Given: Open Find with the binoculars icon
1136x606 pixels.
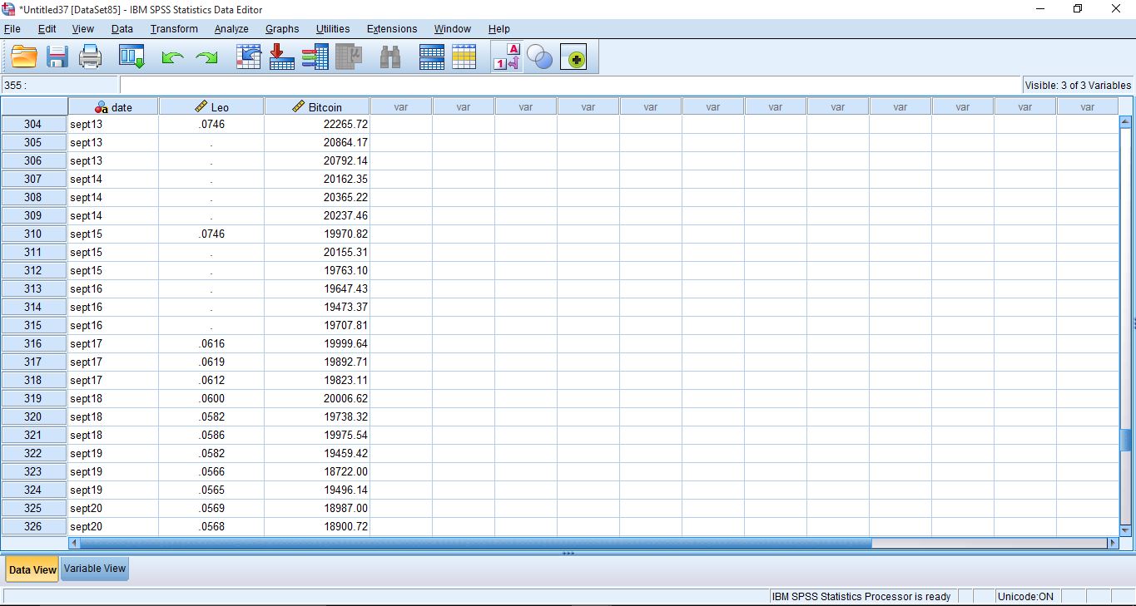Looking at the screenshot, I should click(390, 57).
